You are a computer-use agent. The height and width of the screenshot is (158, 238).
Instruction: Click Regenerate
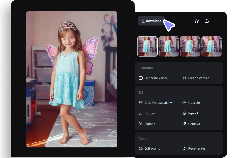[194, 148]
